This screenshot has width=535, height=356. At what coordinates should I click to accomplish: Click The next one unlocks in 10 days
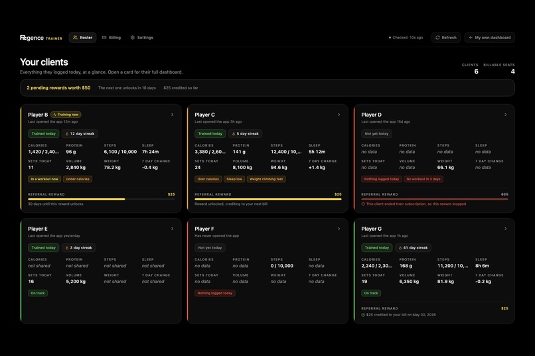pos(127,88)
